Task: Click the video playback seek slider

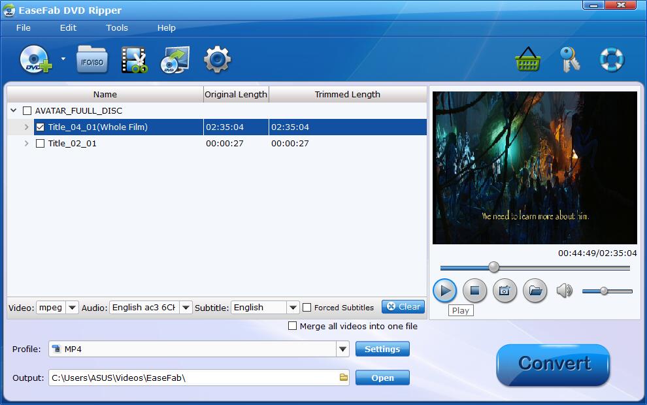Action: pyautogui.click(x=535, y=267)
